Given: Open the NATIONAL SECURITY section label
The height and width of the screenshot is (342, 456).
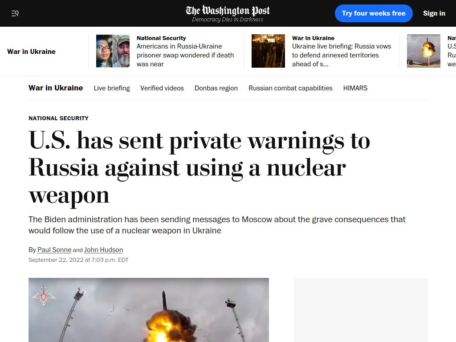Looking at the screenshot, I should pyautogui.click(x=58, y=118).
